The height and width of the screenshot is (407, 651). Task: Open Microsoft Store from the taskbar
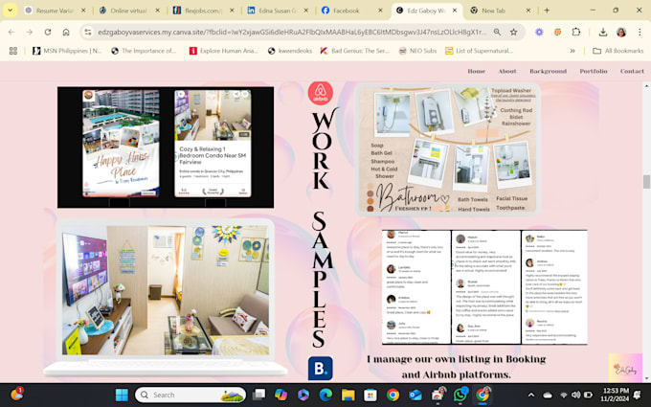click(x=370, y=395)
